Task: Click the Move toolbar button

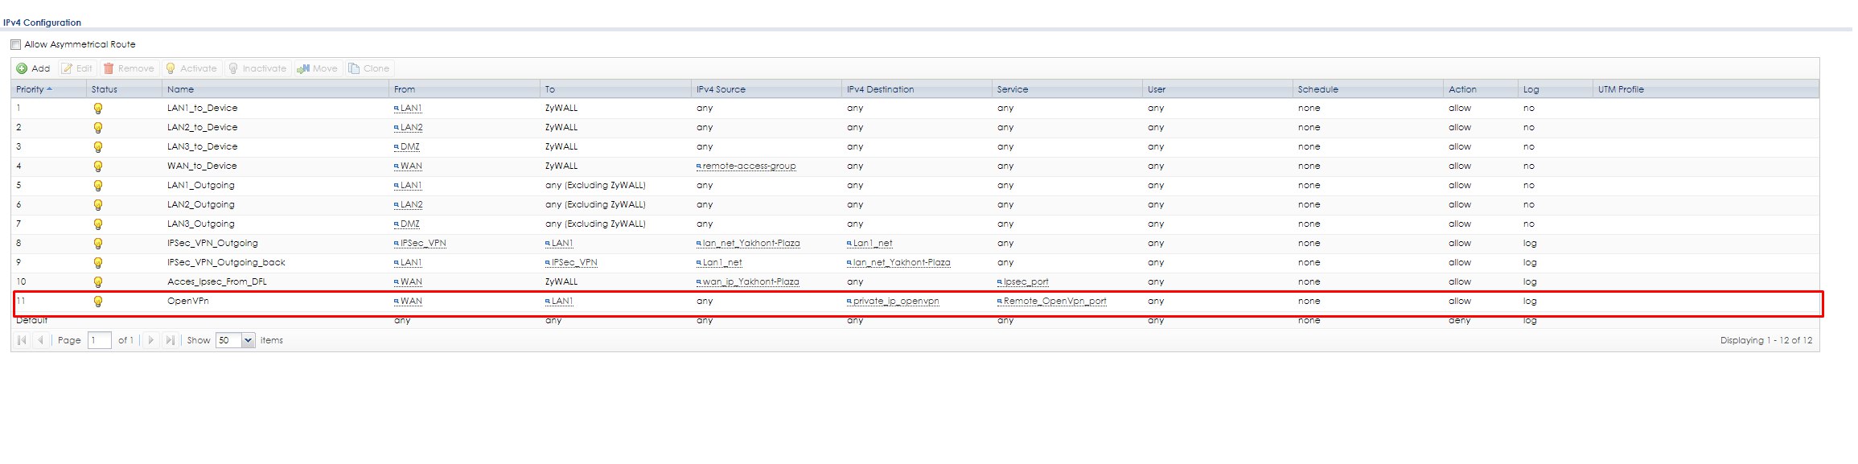Action: pos(318,68)
